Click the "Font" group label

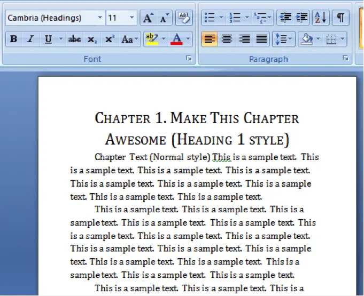(x=92, y=59)
